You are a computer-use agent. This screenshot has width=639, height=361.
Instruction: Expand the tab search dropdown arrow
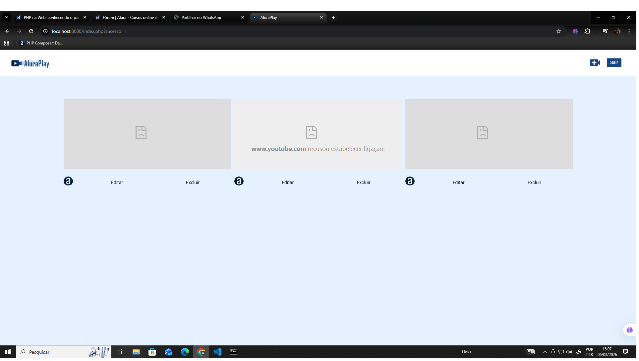[7, 18]
